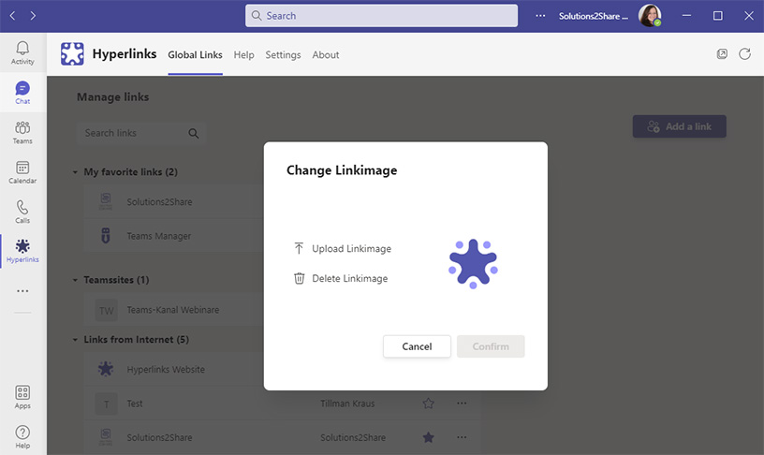Open more options for Test link
This screenshot has height=455, width=764.
[x=462, y=404]
